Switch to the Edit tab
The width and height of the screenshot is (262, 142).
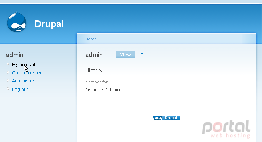(x=145, y=55)
